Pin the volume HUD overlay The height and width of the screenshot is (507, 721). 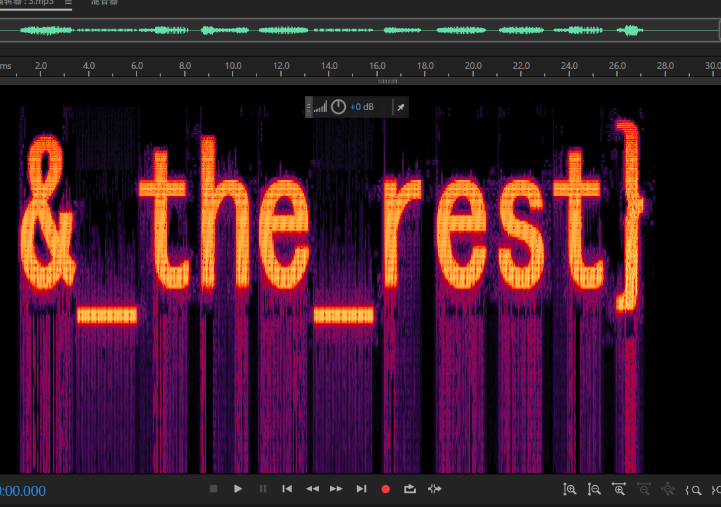point(400,107)
